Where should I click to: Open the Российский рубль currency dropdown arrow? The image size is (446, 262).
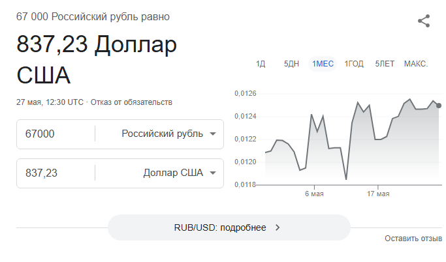pos(212,134)
